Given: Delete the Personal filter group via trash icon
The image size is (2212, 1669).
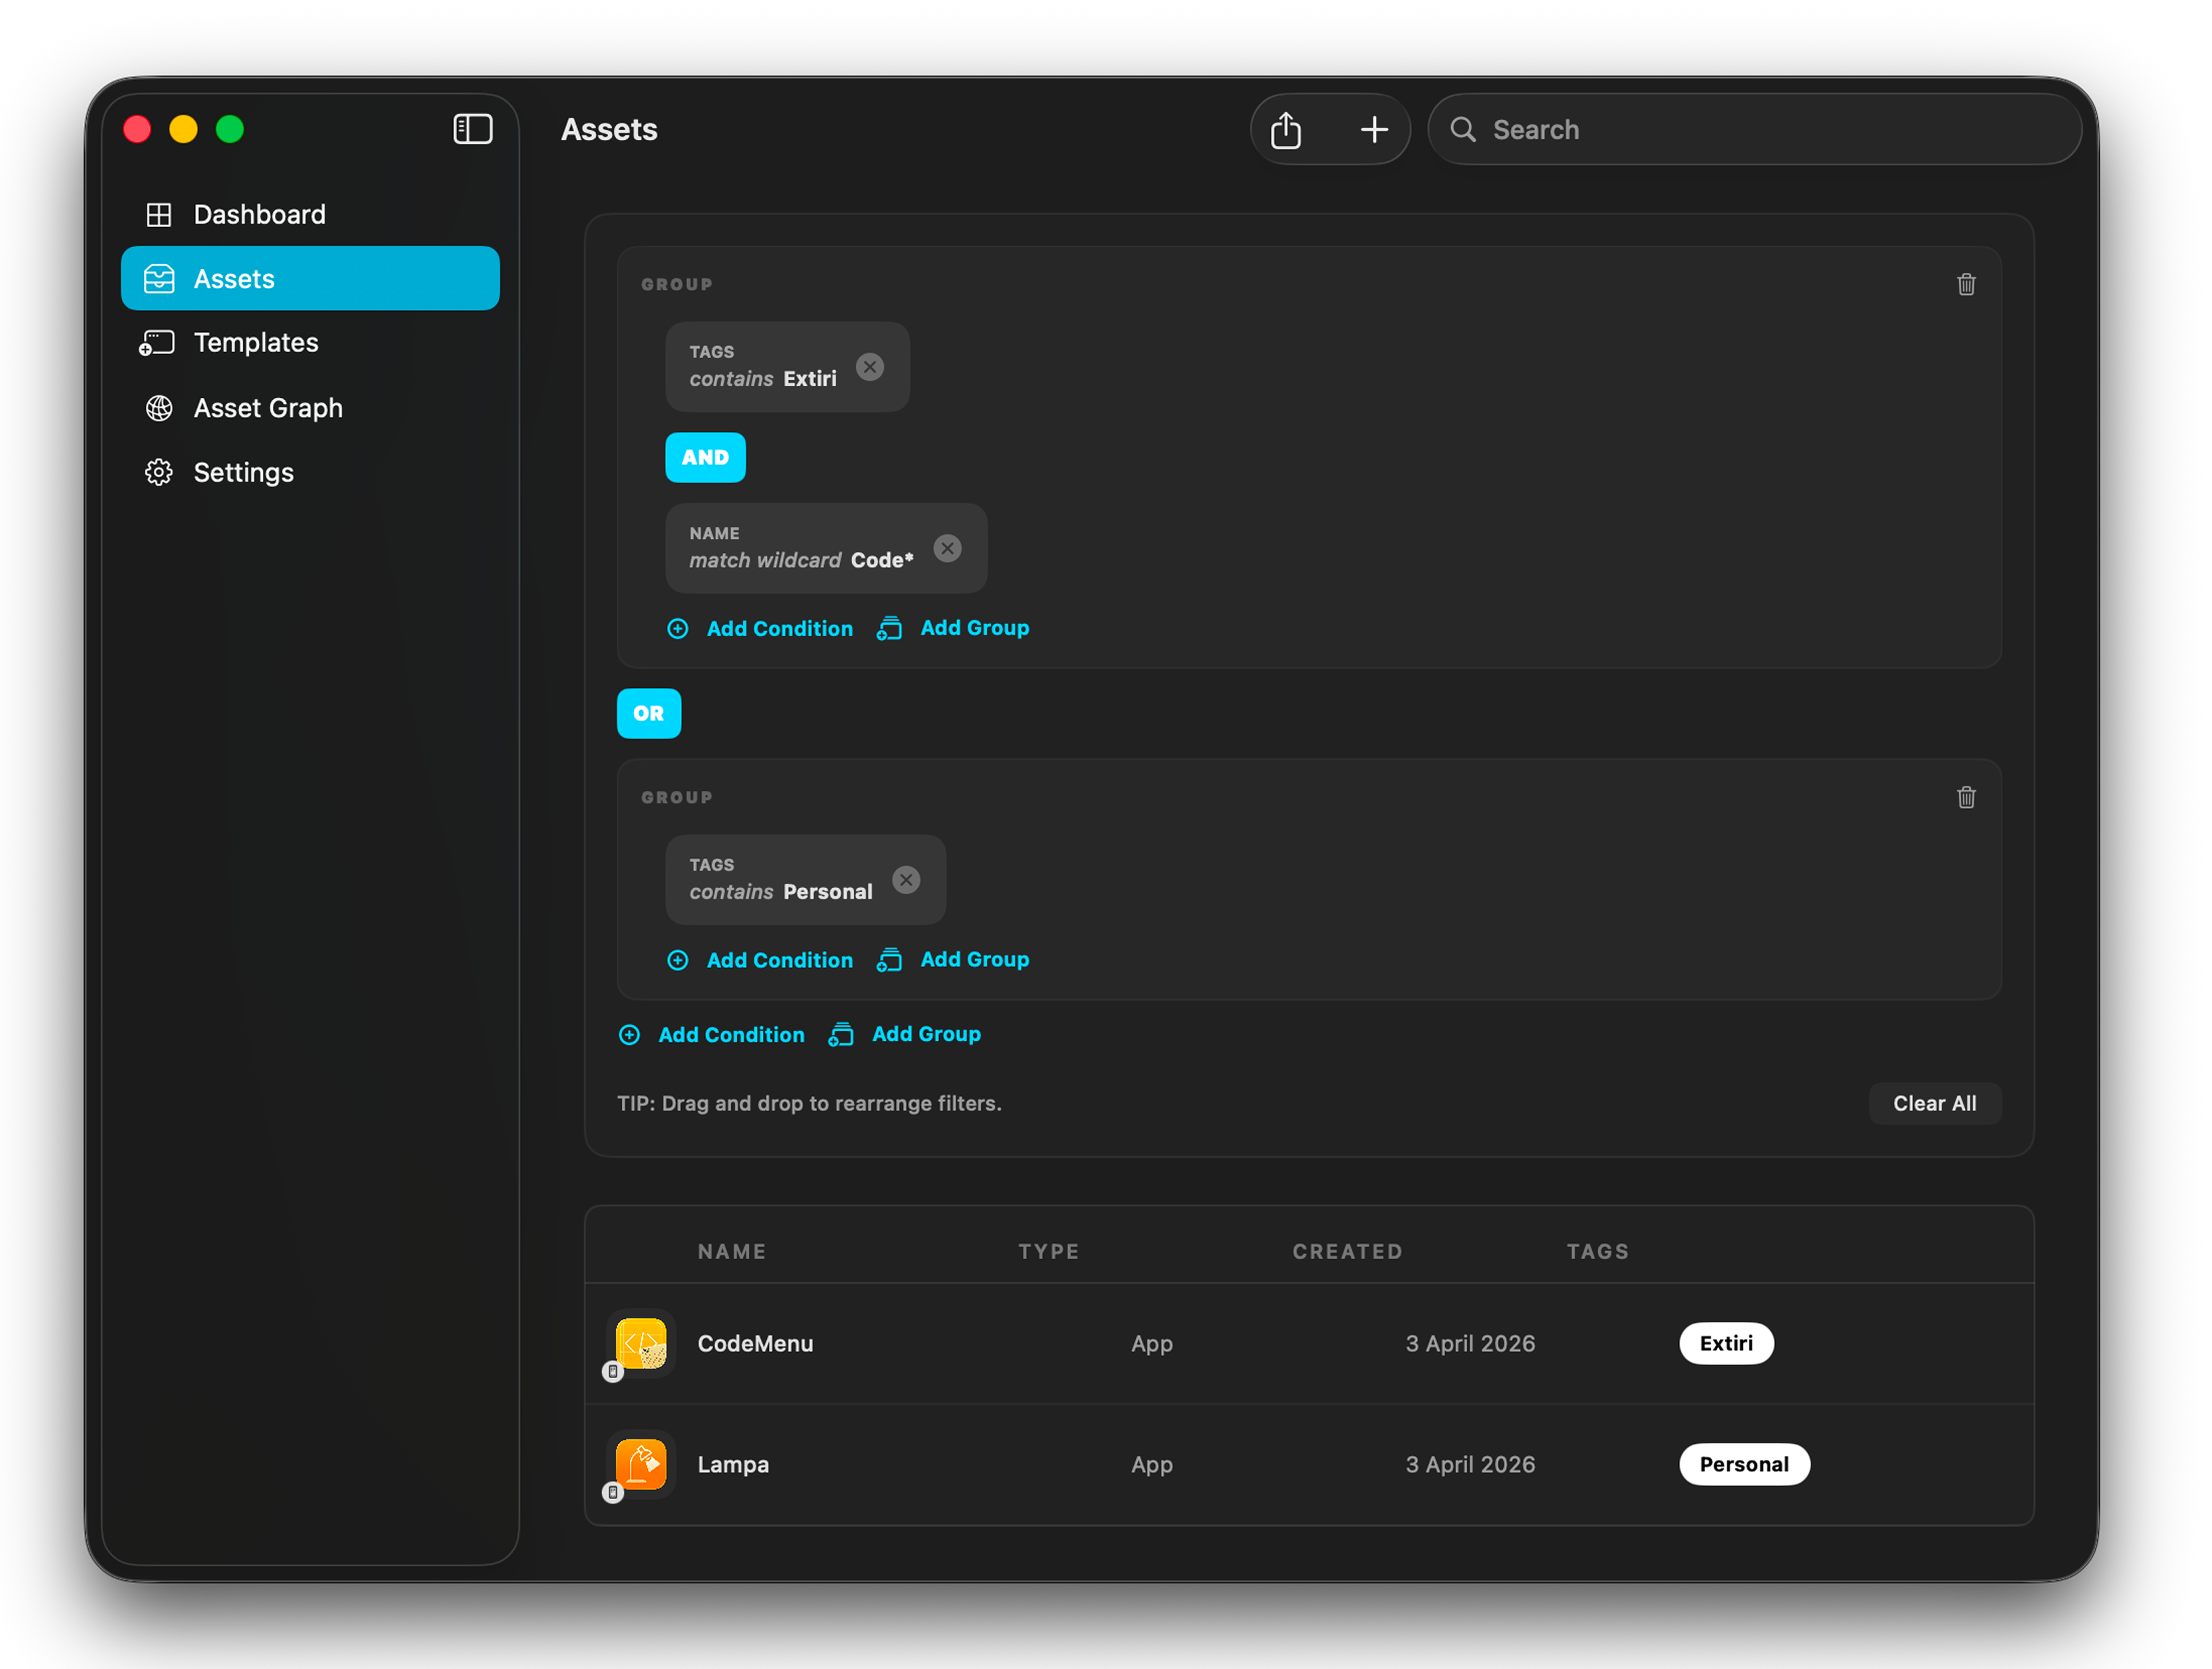Looking at the screenshot, I should 1966,796.
